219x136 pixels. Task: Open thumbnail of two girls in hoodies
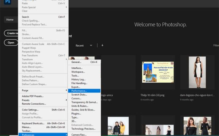point(118,126)
